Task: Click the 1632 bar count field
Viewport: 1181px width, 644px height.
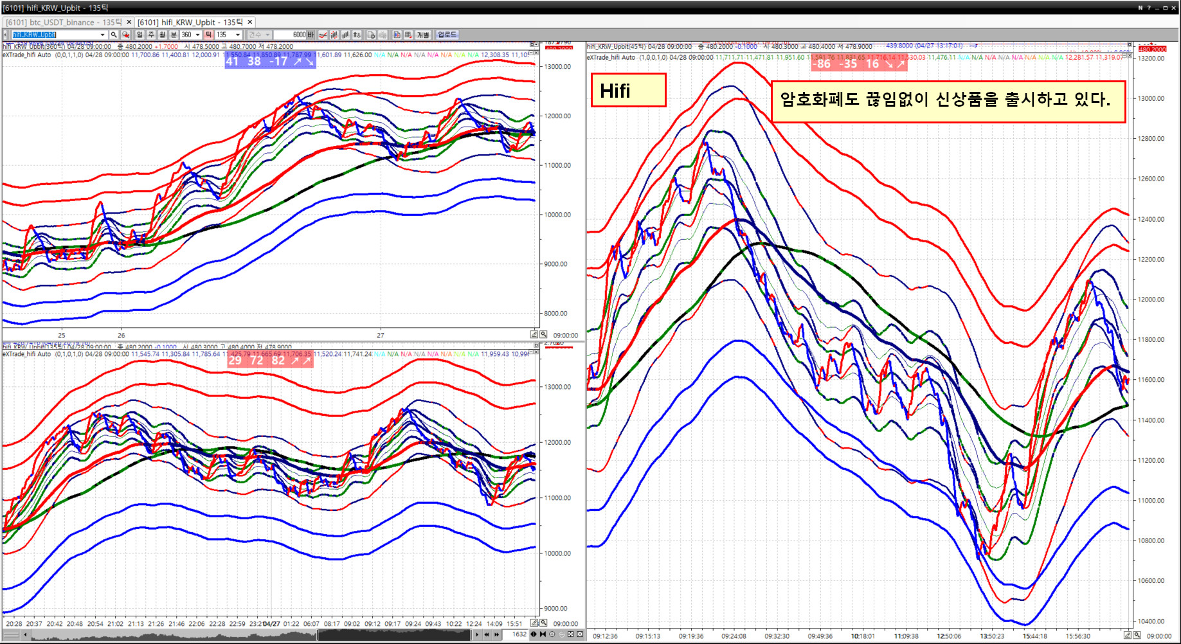Action: click(516, 634)
